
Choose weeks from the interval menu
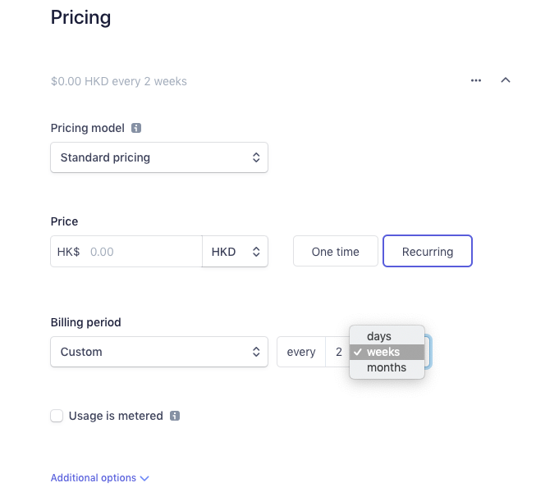(383, 352)
